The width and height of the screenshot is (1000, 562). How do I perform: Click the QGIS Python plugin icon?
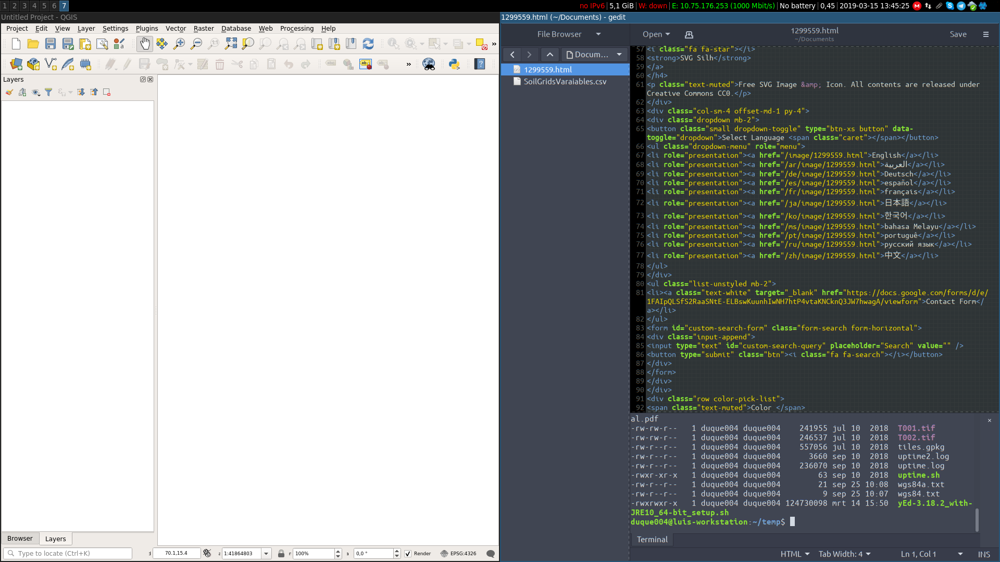point(454,64)
